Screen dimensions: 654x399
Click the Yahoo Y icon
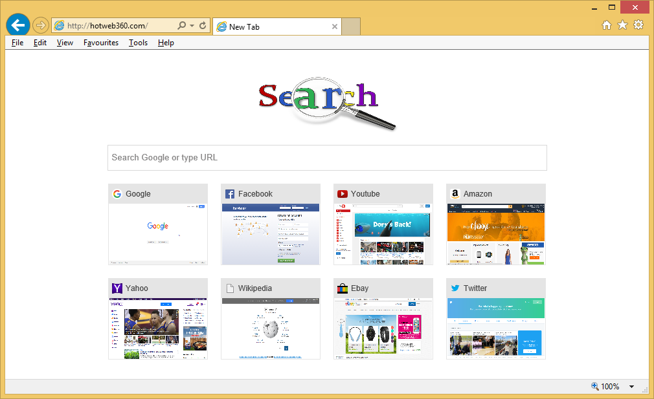click(117, 288)
